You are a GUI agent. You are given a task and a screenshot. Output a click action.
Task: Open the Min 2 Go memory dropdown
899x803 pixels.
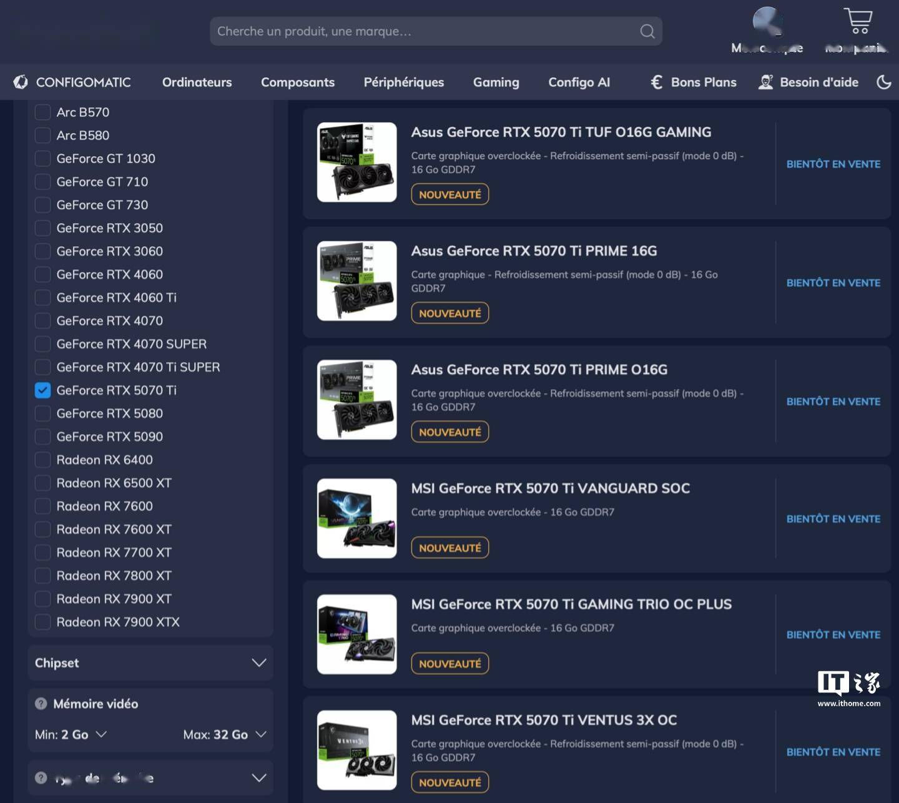pyautogui.click(x=71, y=734)
